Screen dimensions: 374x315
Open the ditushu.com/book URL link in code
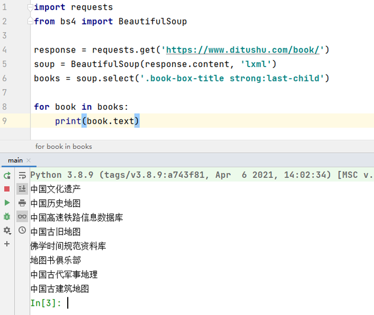(243, 50)
